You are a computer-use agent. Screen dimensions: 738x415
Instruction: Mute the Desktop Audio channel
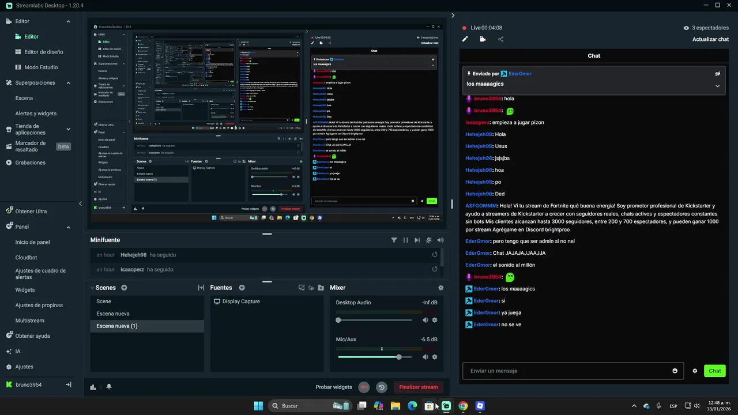pos(426,320)
